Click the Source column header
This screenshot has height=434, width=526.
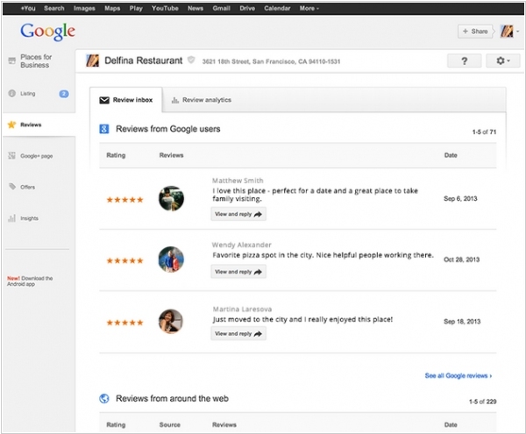170,425
